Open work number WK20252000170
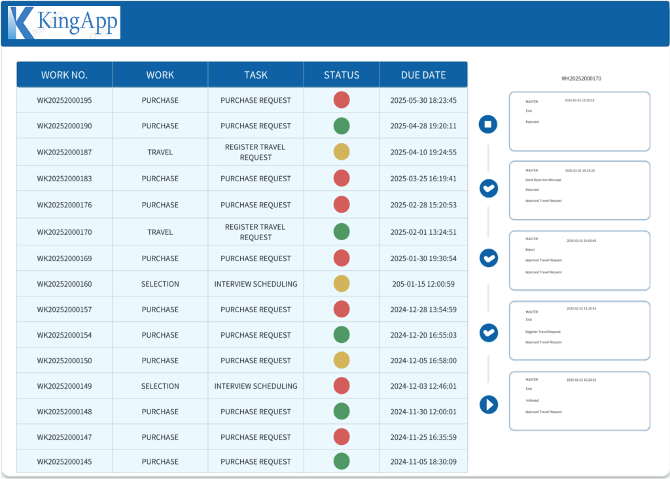 coord(64,232)
